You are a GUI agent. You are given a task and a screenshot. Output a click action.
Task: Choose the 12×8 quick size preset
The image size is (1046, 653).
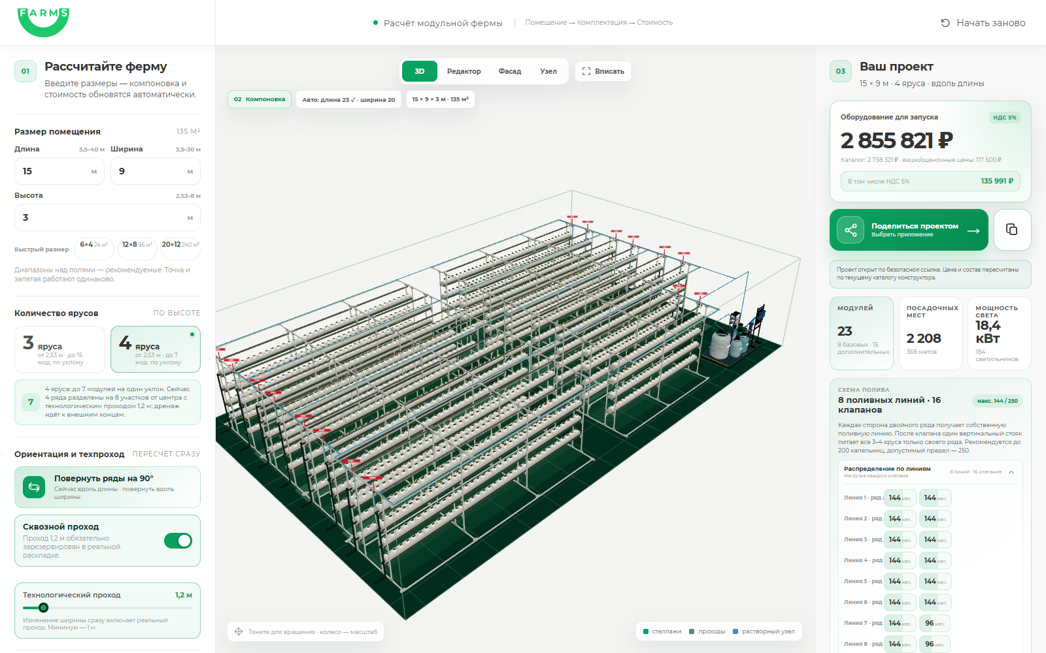click(137, 249)
